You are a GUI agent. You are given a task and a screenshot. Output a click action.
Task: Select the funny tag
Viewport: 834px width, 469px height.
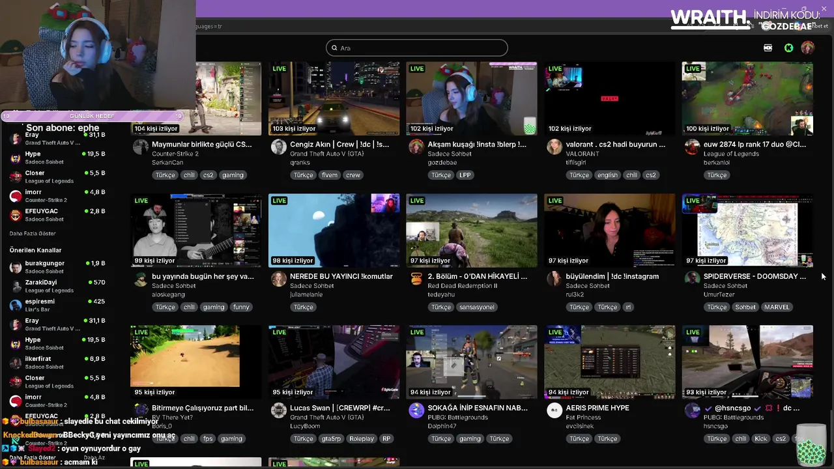pos(241,307)
